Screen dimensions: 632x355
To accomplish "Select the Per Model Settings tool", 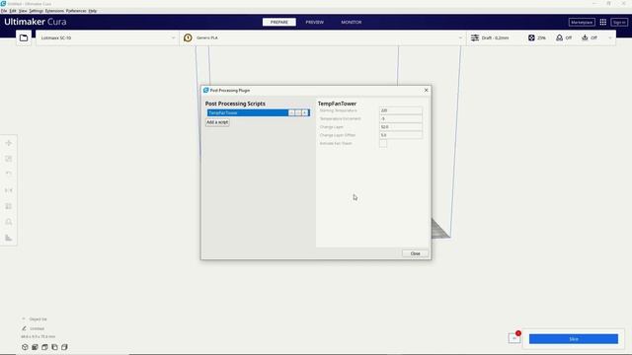I will [x=9, y=206].
